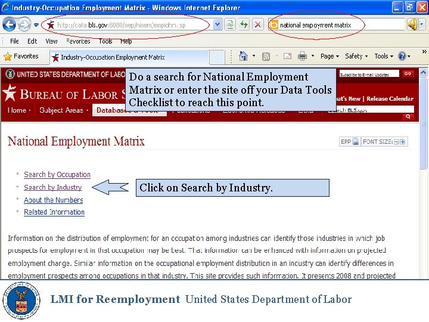
Task: Open the Page dropdown menu
Action: point(329,56)
